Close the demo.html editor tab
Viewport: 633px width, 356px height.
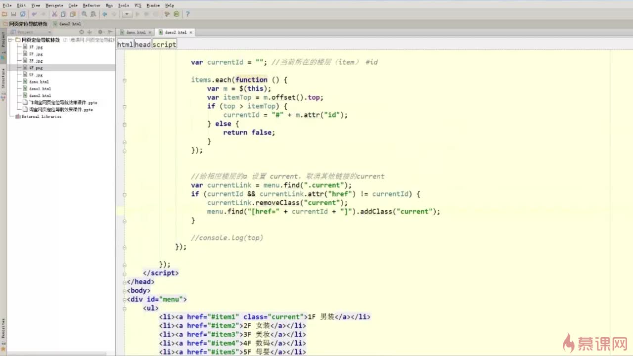point(150,33)
